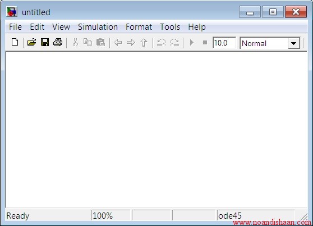Open a model with folder icon

[31, 42]
